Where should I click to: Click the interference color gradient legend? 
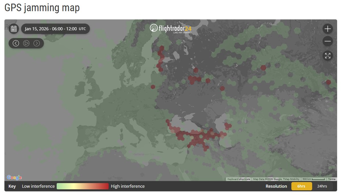pyautogui.click(x=83, y=186)
